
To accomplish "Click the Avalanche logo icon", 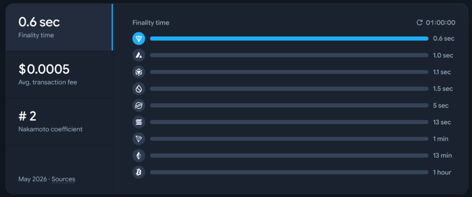I will (x=139, y=56).
